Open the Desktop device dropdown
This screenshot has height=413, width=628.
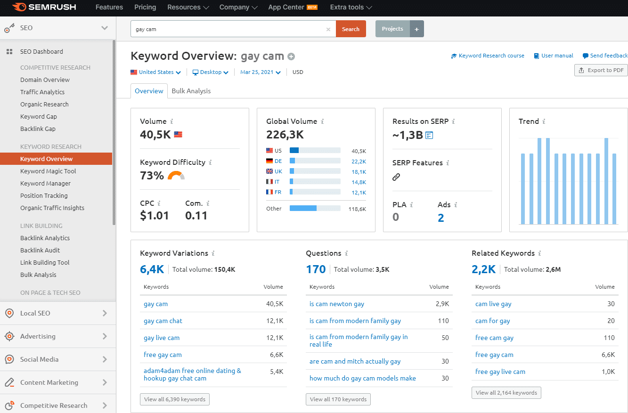point(211,73)
